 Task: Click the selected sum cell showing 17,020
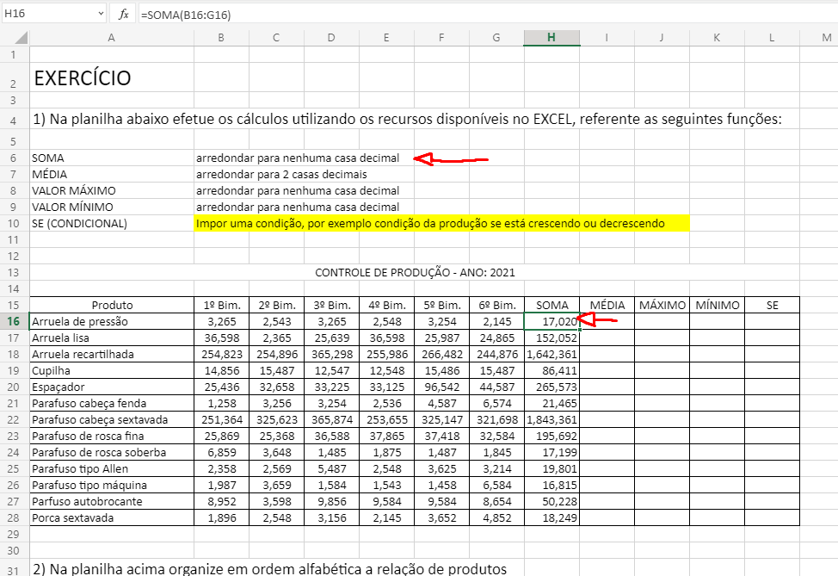point(552,321)
